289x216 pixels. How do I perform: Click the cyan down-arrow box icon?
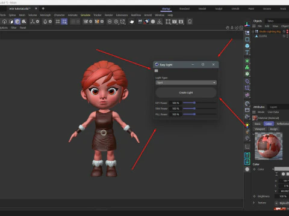coord(247,162)
